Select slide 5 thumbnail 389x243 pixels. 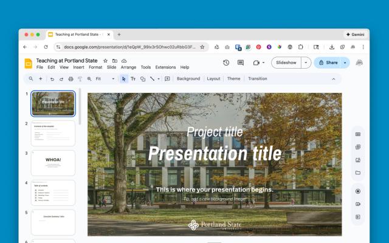53,222
